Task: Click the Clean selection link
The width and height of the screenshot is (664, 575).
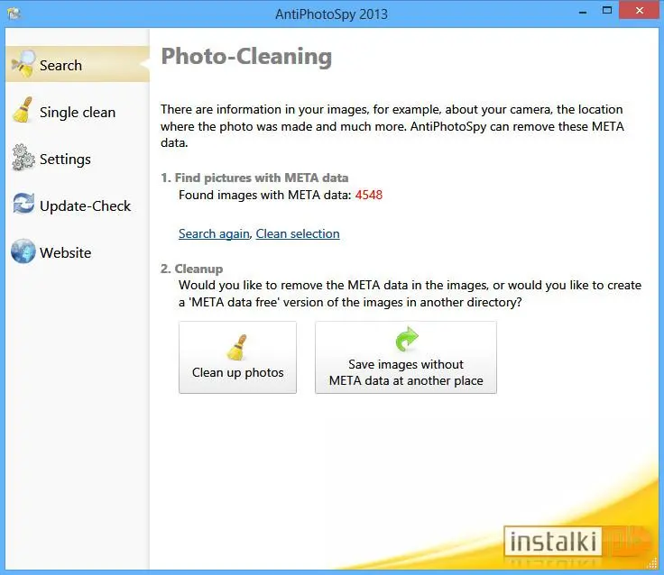Action: [x=298, y=233]
